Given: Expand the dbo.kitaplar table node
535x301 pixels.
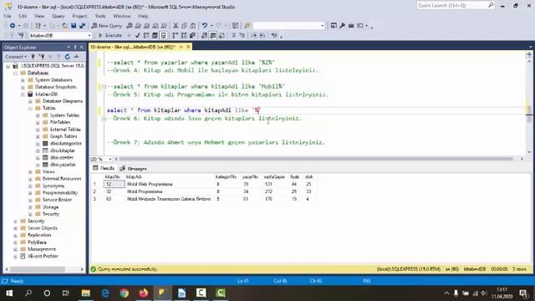Looking at the screenshot, I should 38,150.
